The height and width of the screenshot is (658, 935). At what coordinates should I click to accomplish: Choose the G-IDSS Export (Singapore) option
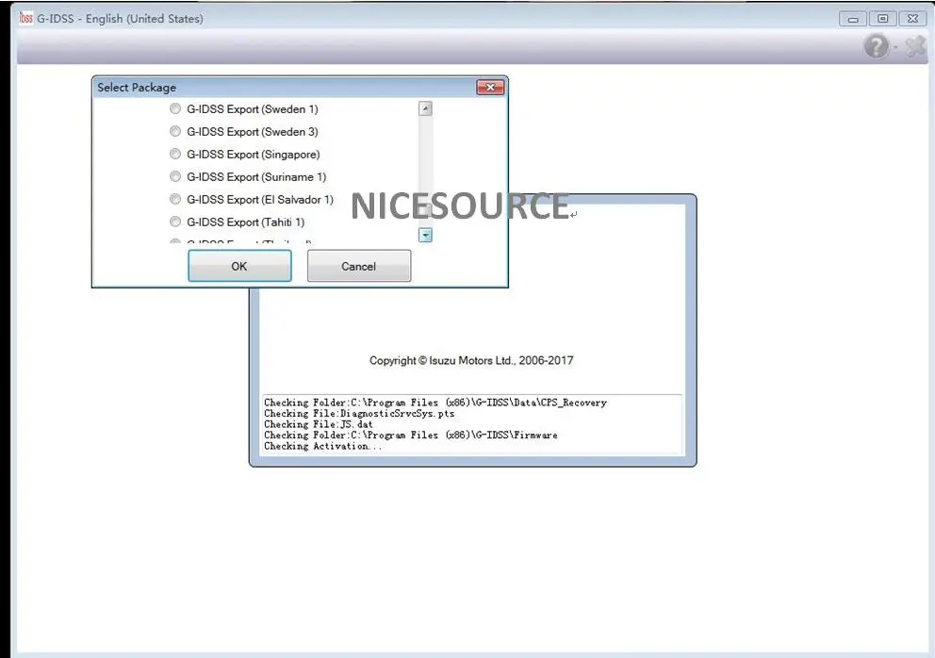[175, 154]
